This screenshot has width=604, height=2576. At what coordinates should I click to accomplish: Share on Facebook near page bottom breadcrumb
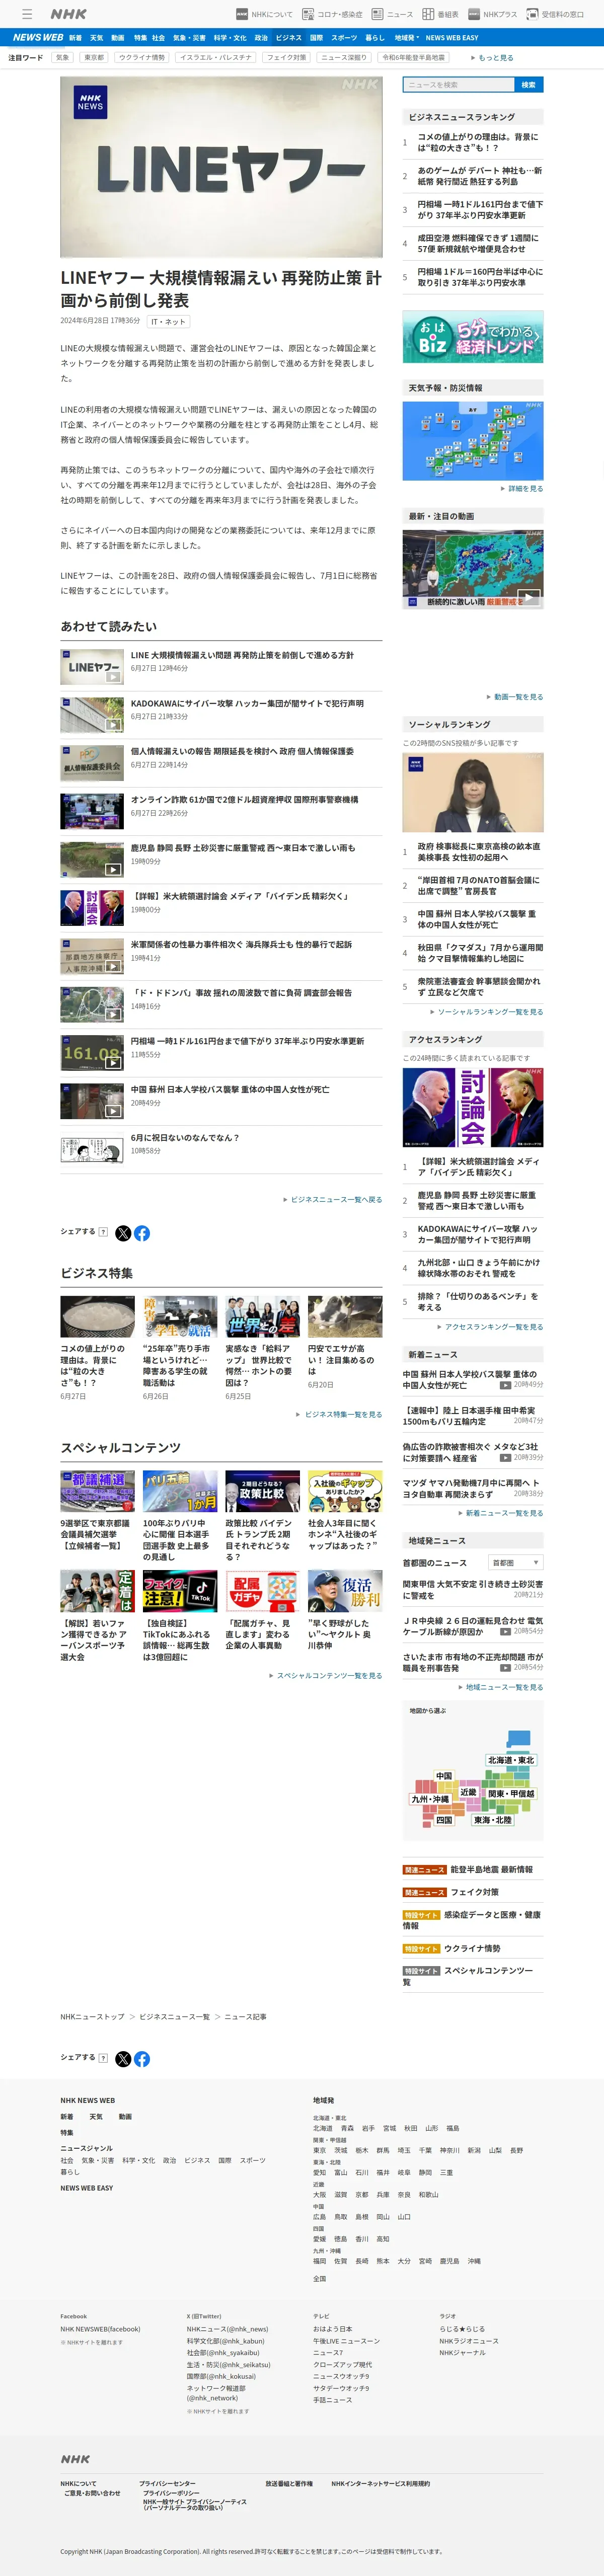[142, 2059]
